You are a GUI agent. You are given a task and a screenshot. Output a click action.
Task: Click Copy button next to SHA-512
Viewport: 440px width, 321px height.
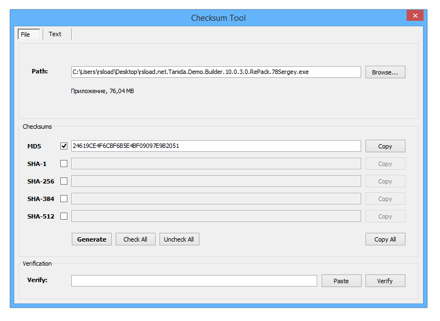click(x=385, y=216)
